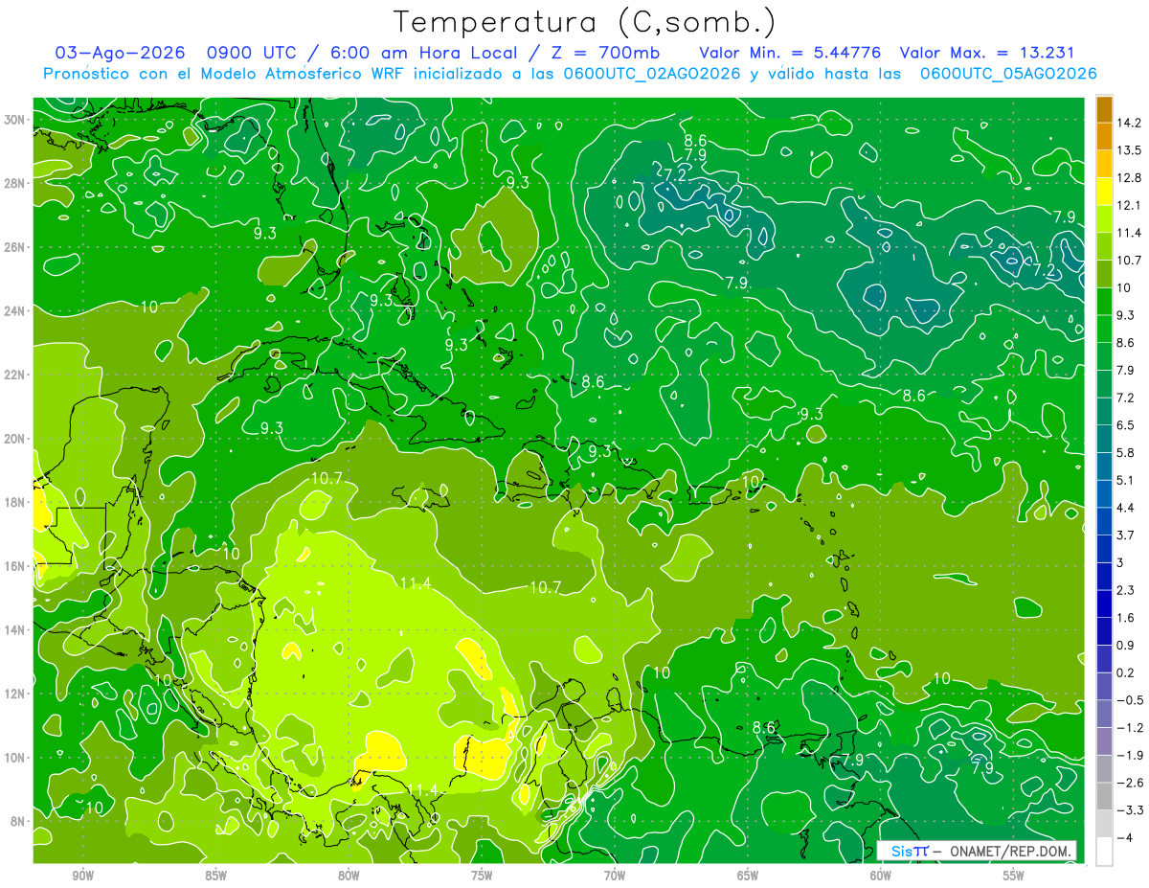The image size is (1149, 888).
Task: Click the orange legend swatch between 13.5 and 14.2
Action: (x=1104, y=136)
